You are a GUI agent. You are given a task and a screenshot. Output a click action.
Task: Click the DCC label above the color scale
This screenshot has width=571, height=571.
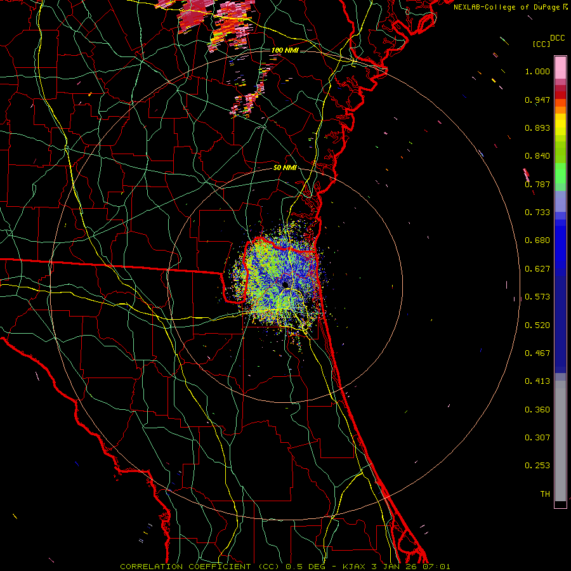[x=557, y=38]
